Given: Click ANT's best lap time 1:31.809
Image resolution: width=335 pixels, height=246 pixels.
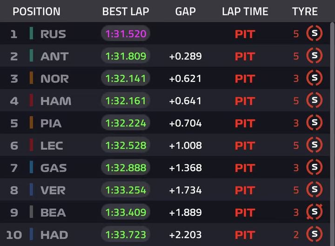Looking at the screenshot, I should [126, 56].
